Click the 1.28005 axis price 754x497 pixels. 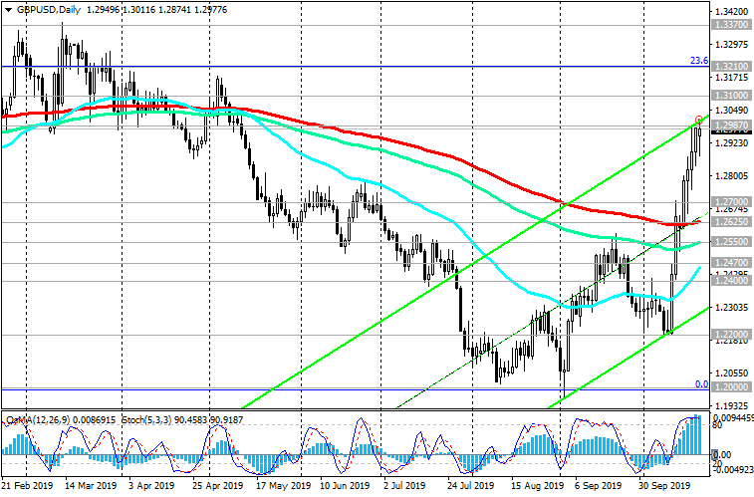(732, 176)
